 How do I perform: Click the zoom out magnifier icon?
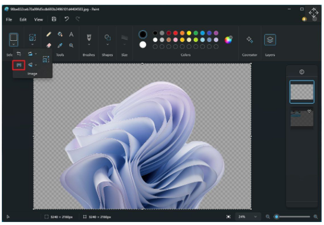click(x=268, y=217)
